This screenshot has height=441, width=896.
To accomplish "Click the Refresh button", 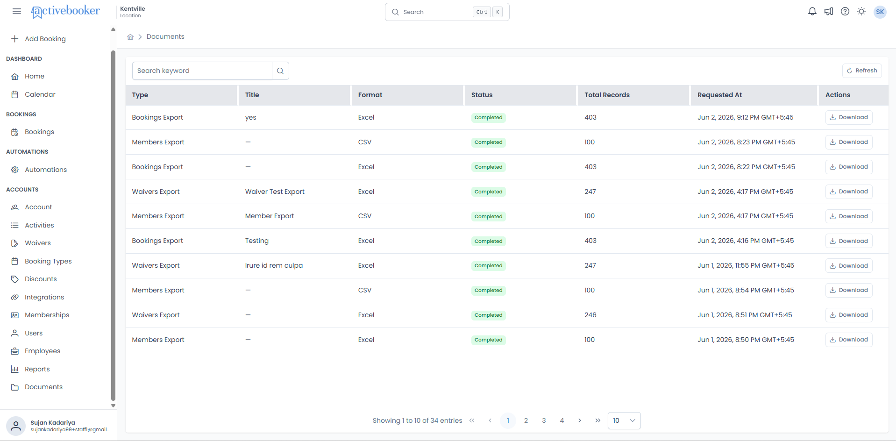I will point(862,71).
